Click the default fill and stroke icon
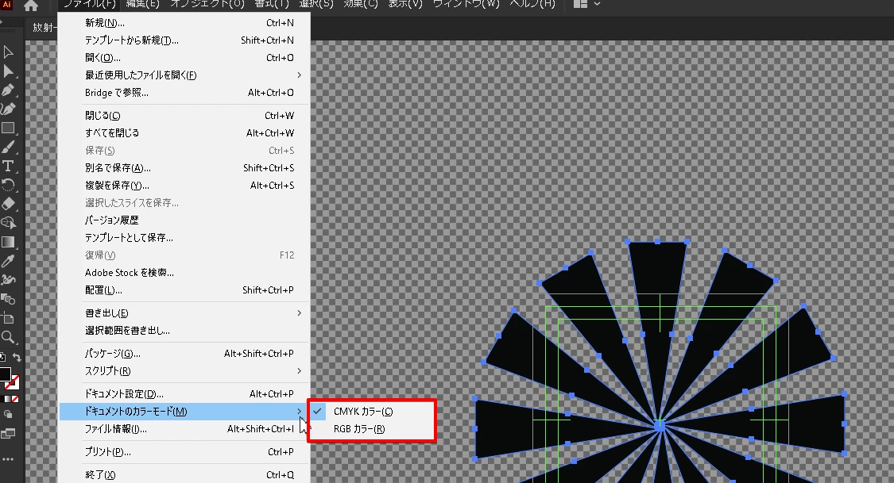The height and width of the screenshot is (483, 894). pyautogui.click(x=2, y=357)
